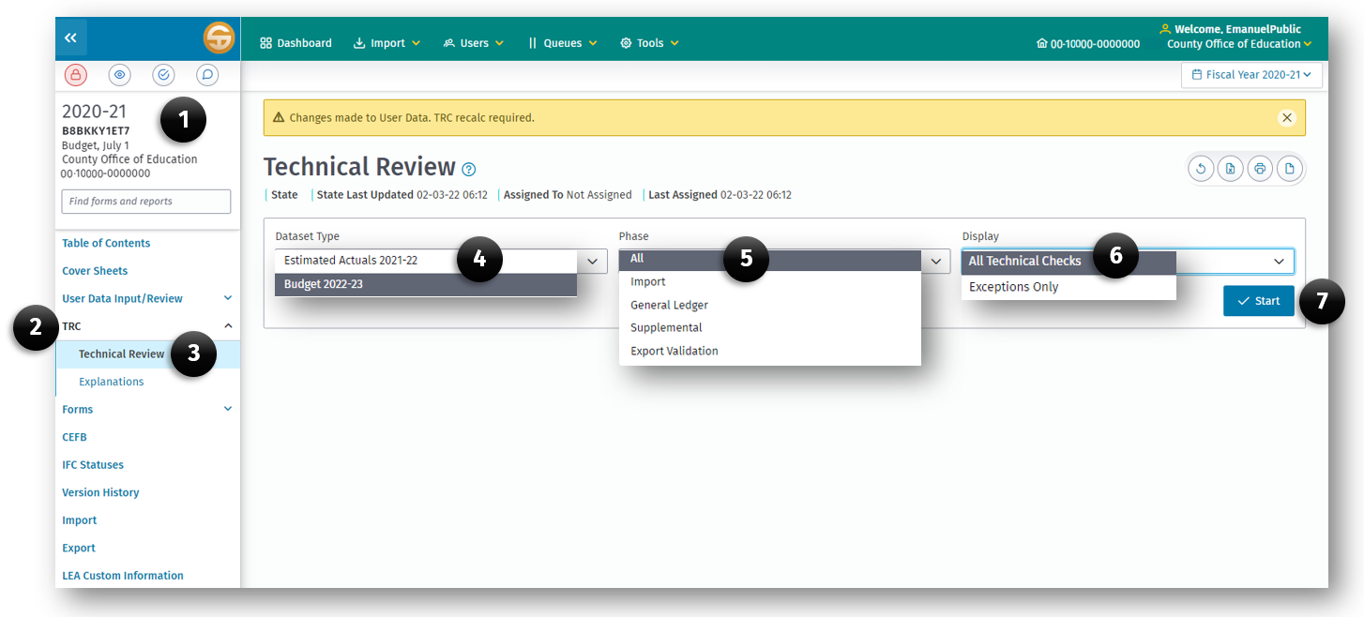Expand the Forms section chevron
This screenshot has height=617, width=1364.
[x=227, y=409]
